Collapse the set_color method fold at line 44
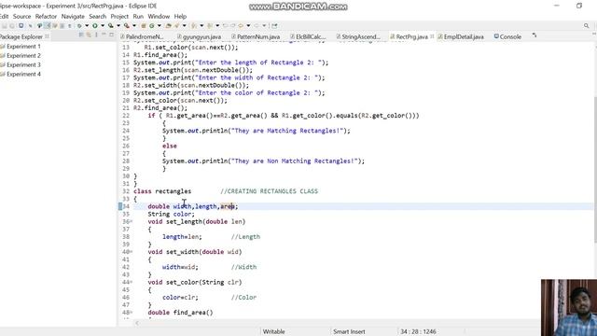 coord(132,282)
